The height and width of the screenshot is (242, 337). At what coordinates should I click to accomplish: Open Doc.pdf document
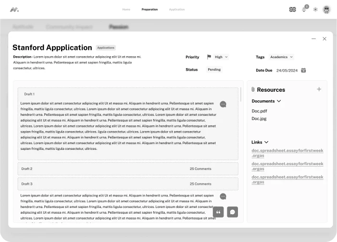259,111
